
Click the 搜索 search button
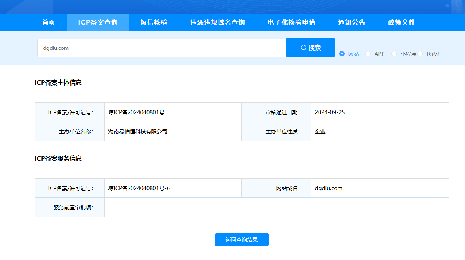click(311, 48)
